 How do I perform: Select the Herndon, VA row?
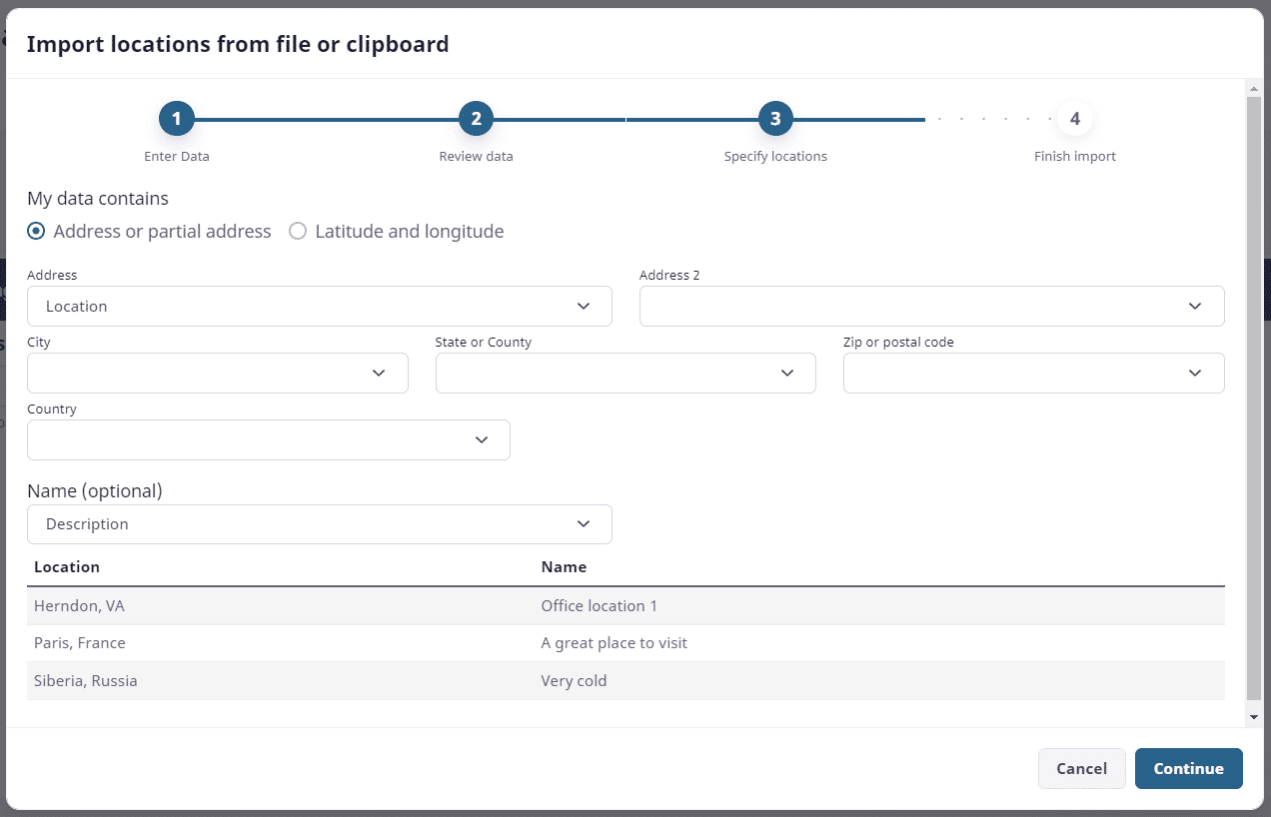pyautogui.click(x=400, y=605)
